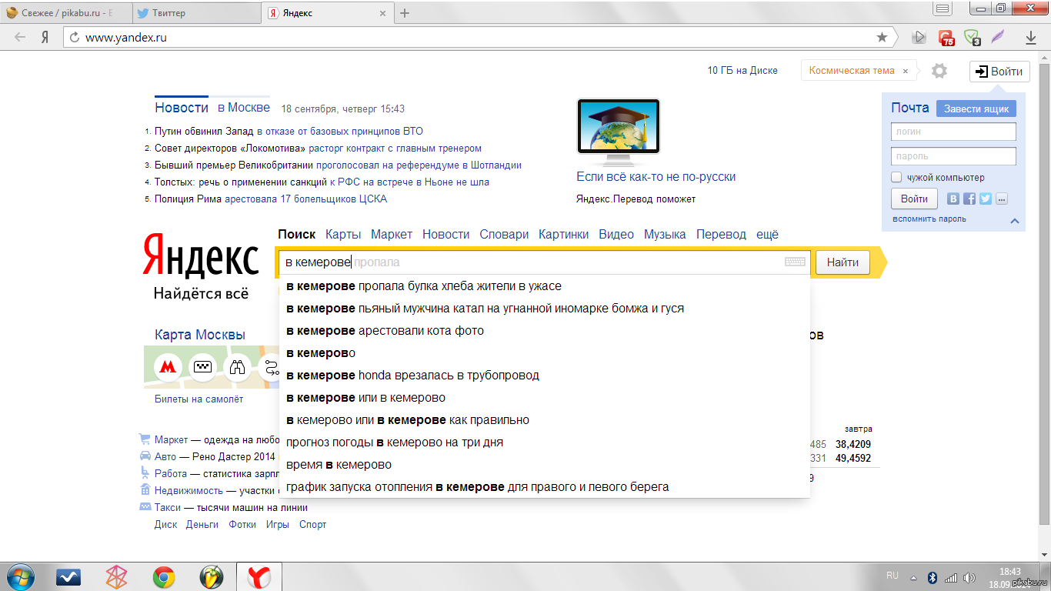Open the Видео service tab
Screen dimensions: 1051x591
tap(616, 234)
